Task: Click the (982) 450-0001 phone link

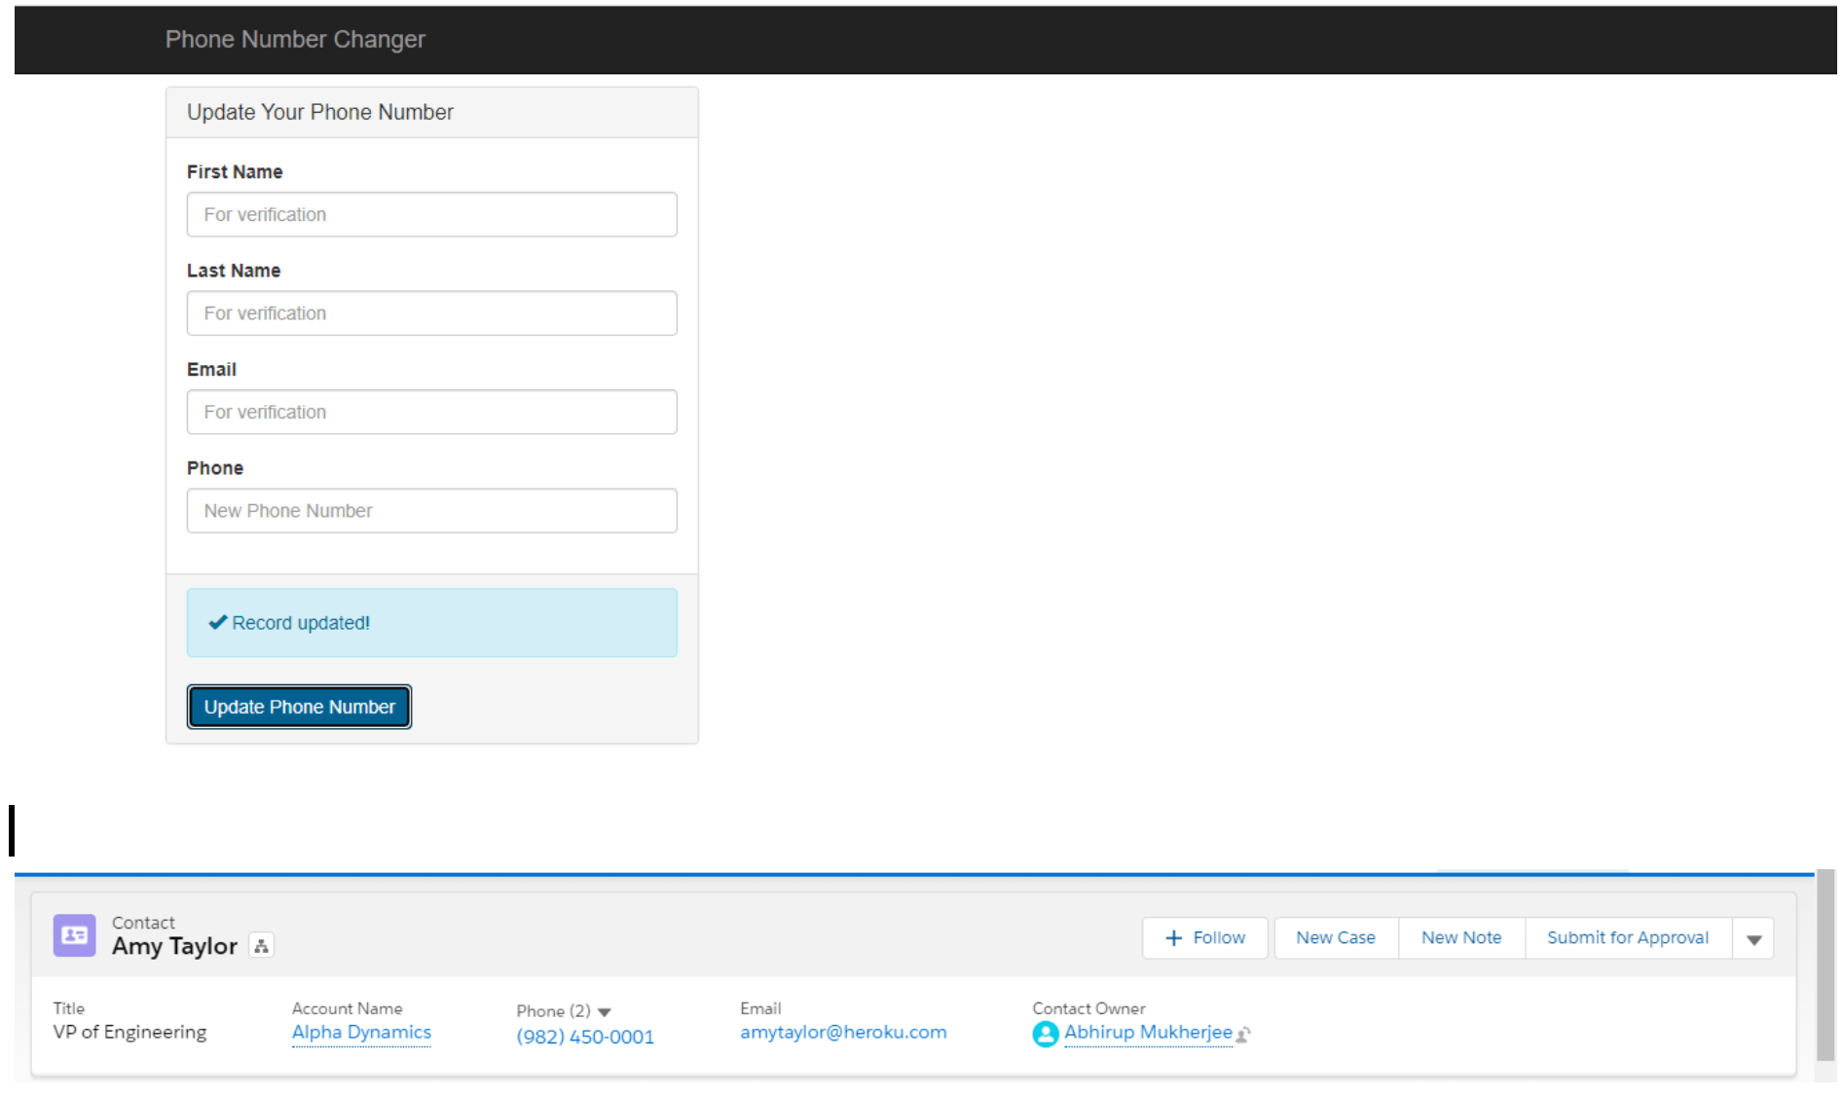Action: pyautogui.click(x=585, y=1038)
